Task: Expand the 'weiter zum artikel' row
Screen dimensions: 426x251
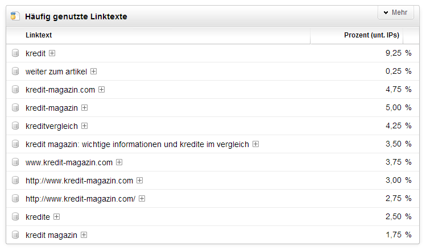Action: 94,72
